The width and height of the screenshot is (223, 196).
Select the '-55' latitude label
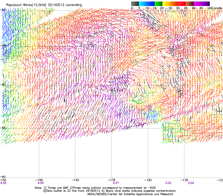coord(3,128)
